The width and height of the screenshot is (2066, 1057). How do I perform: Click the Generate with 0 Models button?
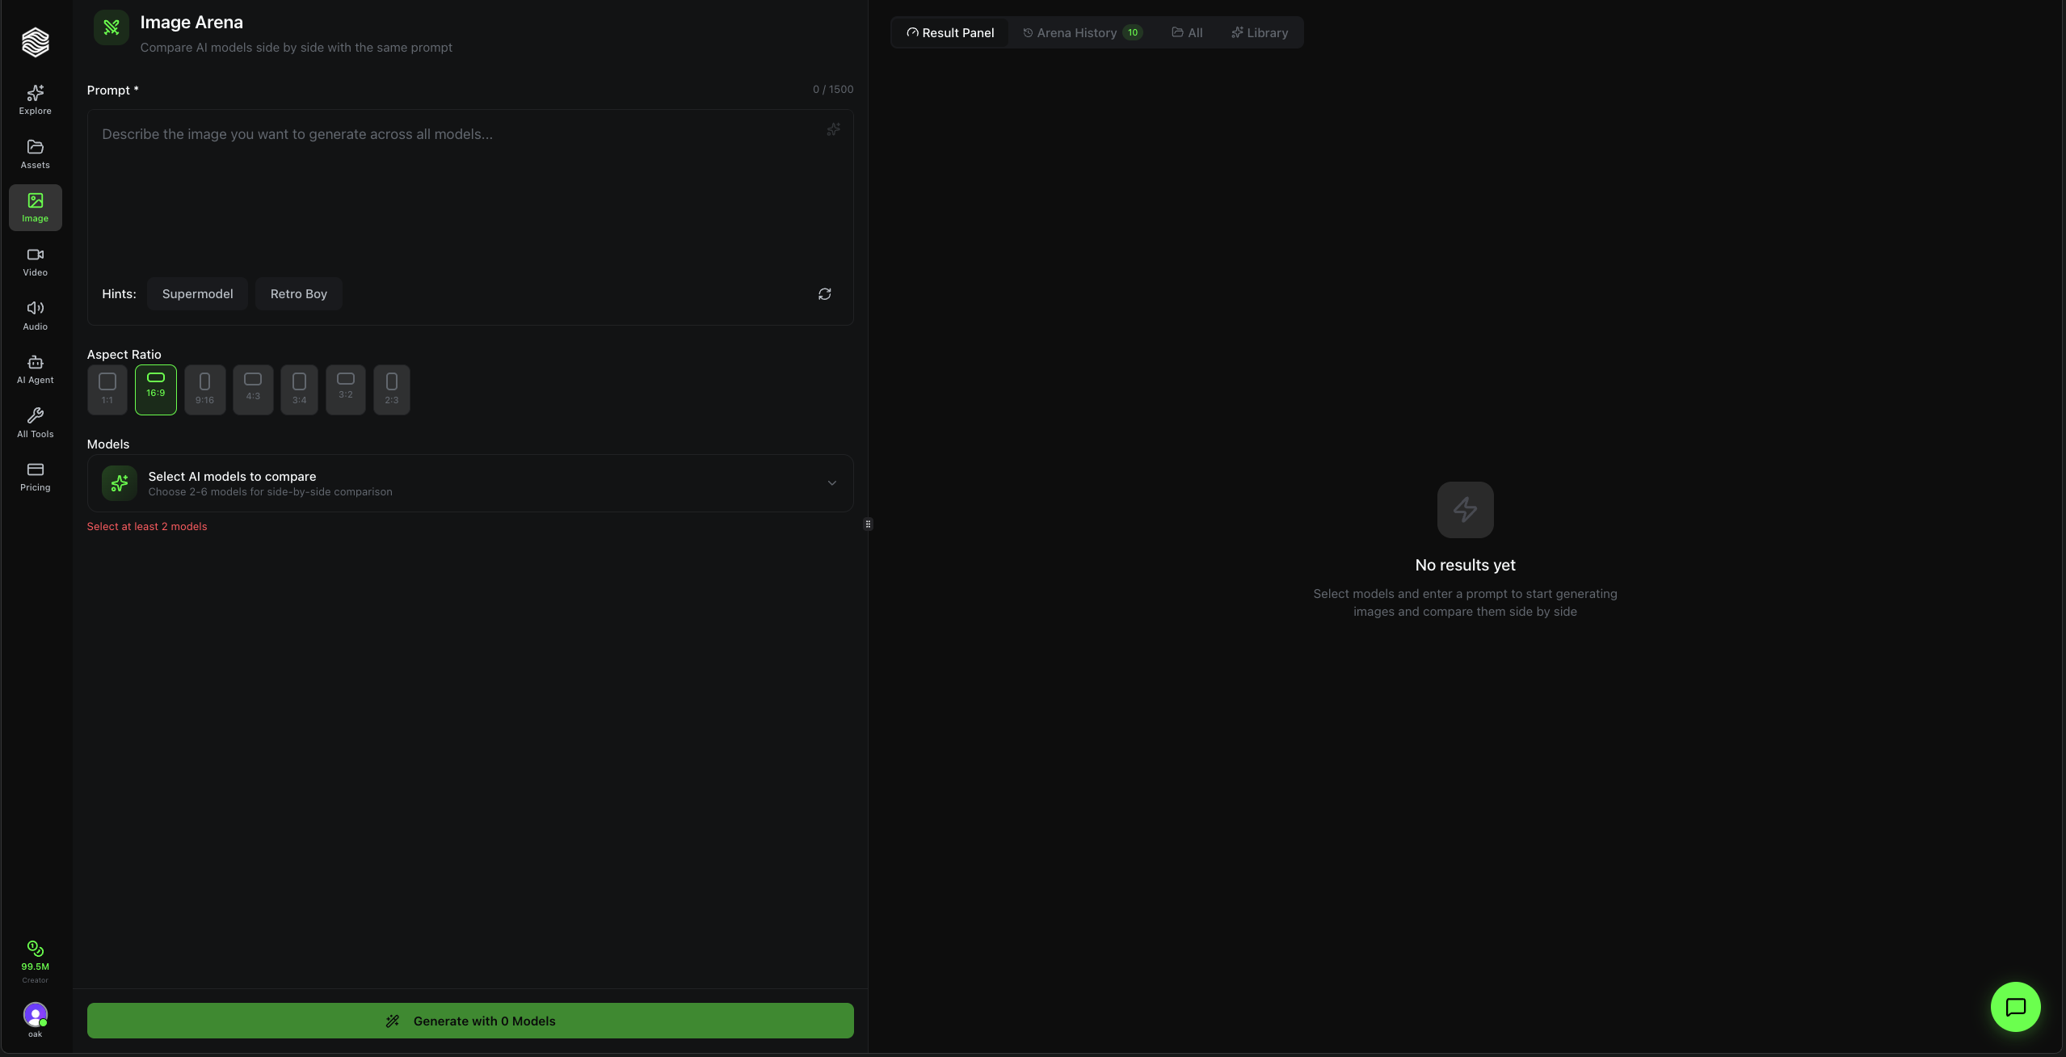click(469, 1020)
